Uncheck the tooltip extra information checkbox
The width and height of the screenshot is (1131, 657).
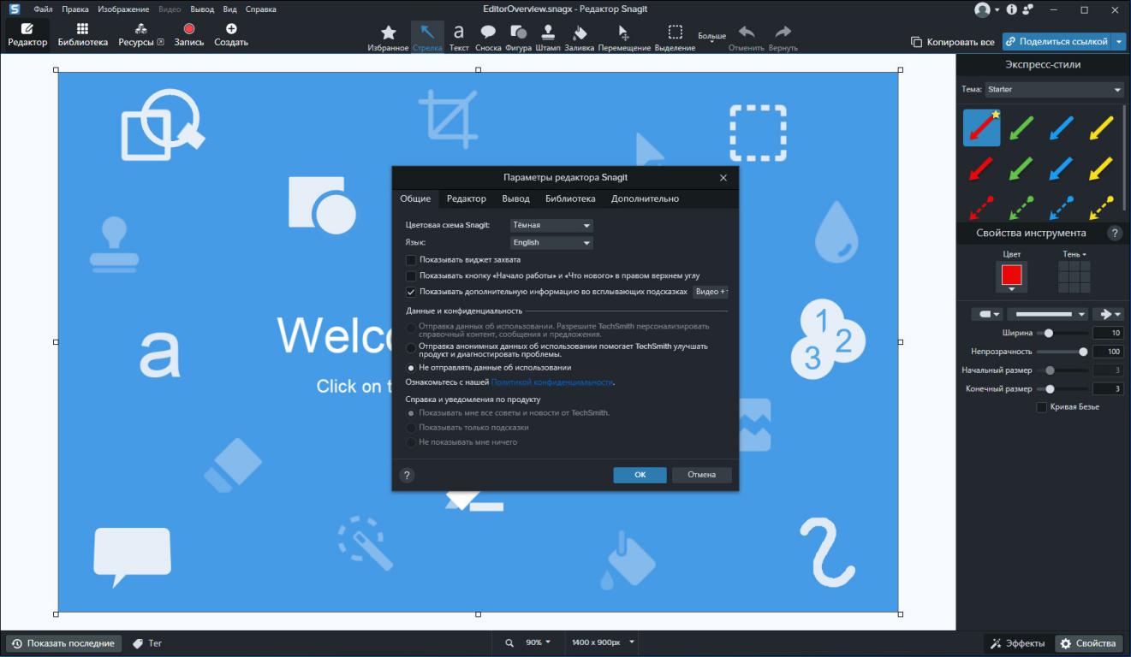[411, 292]
